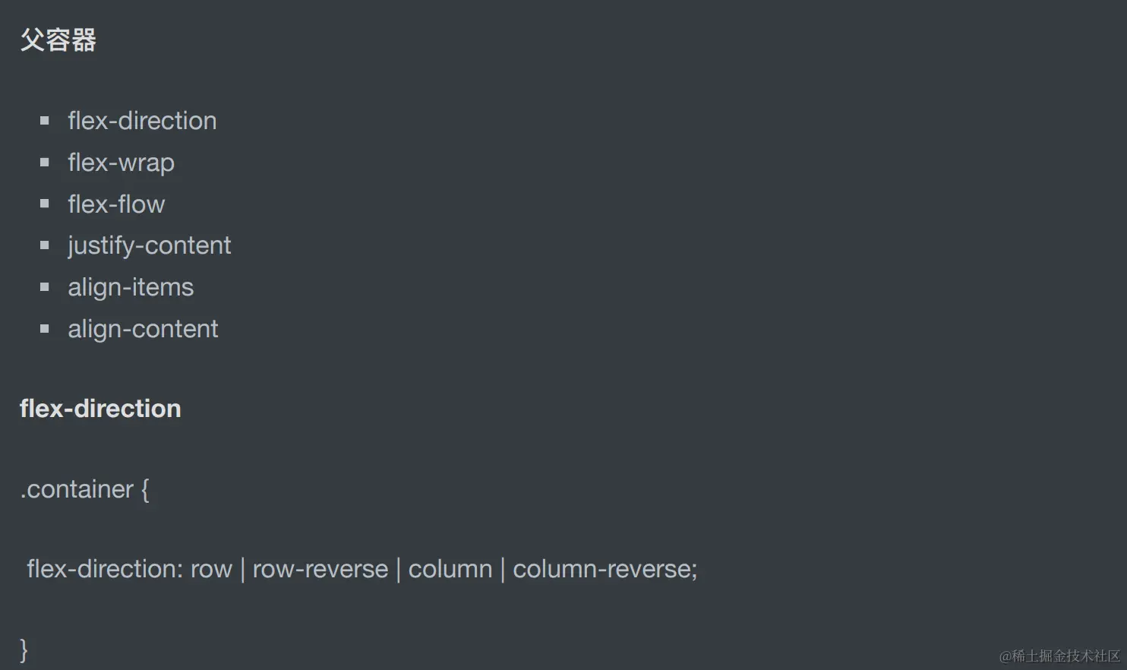1127x670 pixels.
Task: Select the flex-wrap list item
Action: 121,163
